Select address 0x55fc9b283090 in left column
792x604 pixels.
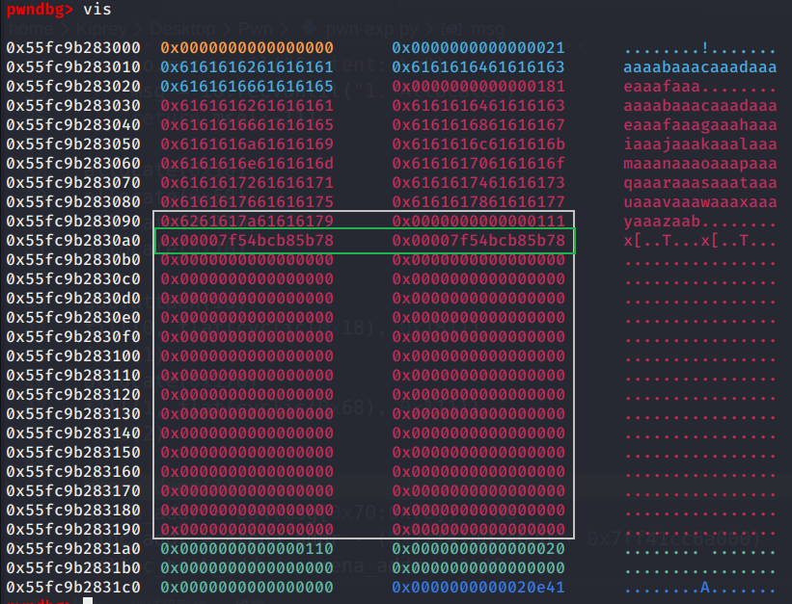click(73, 222)
